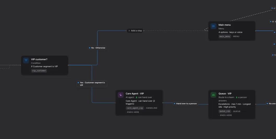Open the Main menu node title
The width and height of the screenshot is (276, 139).
[x=225, y=25]
